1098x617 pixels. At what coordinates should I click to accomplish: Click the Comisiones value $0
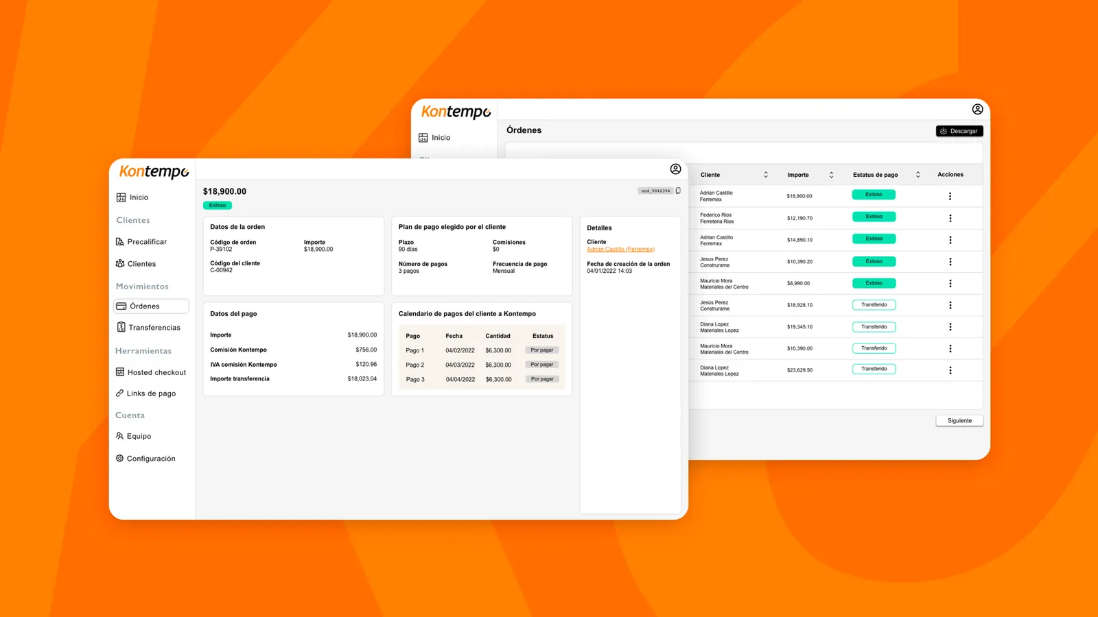click(x=496, y=250)
